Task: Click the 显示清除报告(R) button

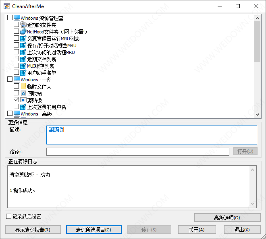Action: [x=33, y=230]
